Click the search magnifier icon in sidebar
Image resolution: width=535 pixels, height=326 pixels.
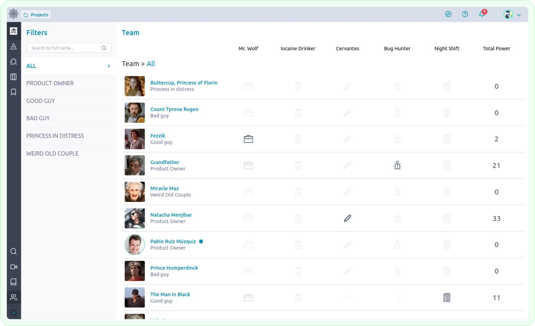point(14,251)
